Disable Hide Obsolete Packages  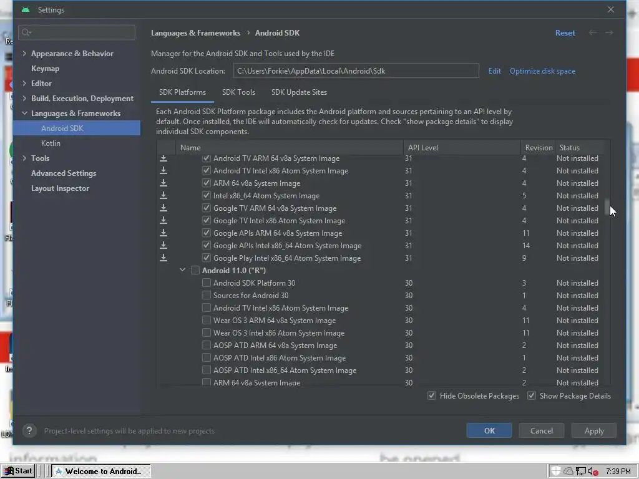click(432, 395)
